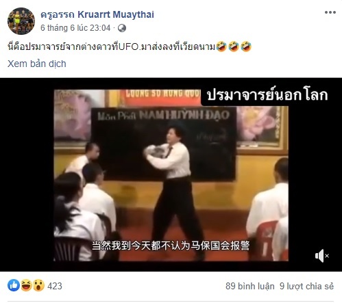Click the first laughing emoji in the post text

tap(221, 47)
